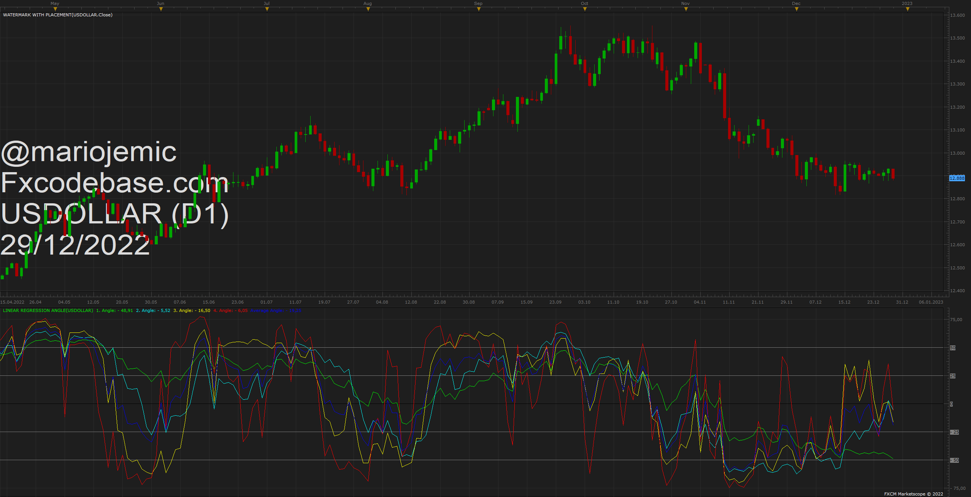Viewport: 971px width, 497px height.
Task: Click the 04.05 date axis label
Action: (x=64, y=302)
